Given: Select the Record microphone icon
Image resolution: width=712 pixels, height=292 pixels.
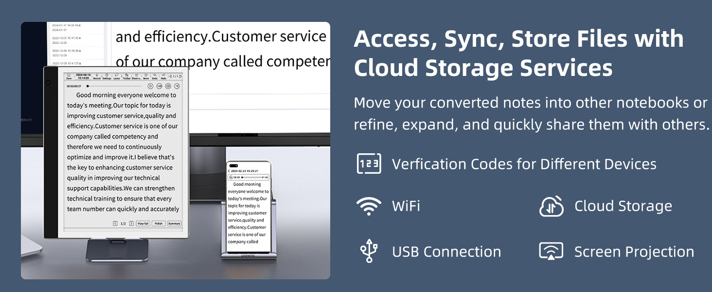Looking at the screenshot, I should pos(97,76).
